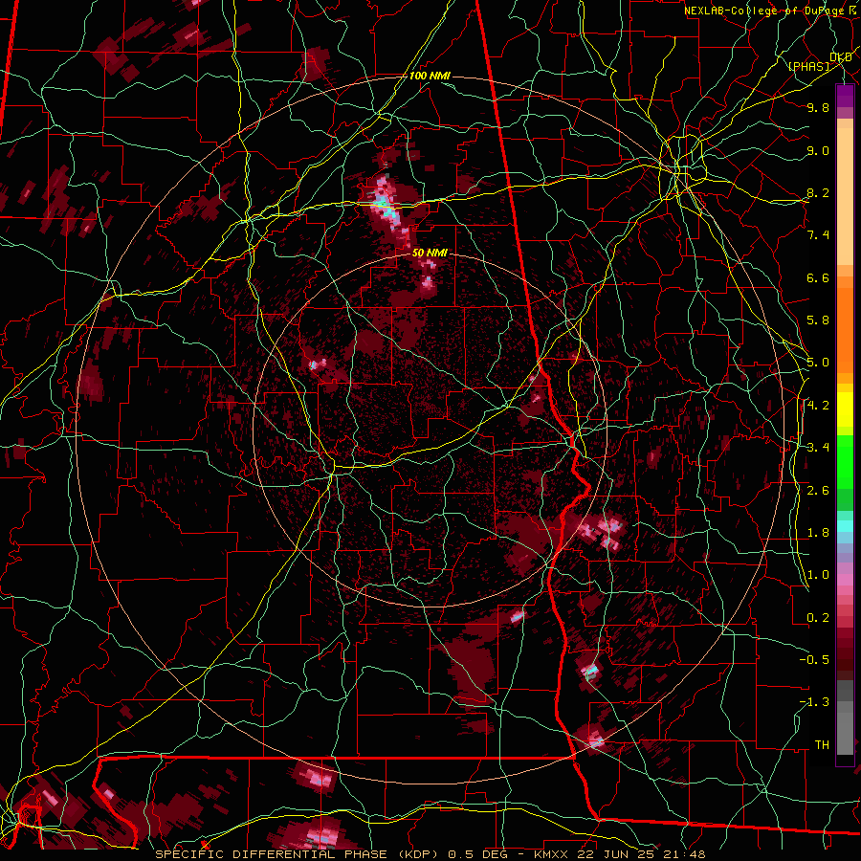Click the 100 NMI range ring label

pyautogui.click(x=430, y=76)
